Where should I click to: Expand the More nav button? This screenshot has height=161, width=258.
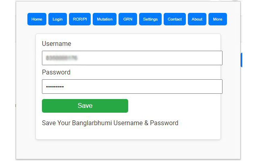[x=218, y=19]
